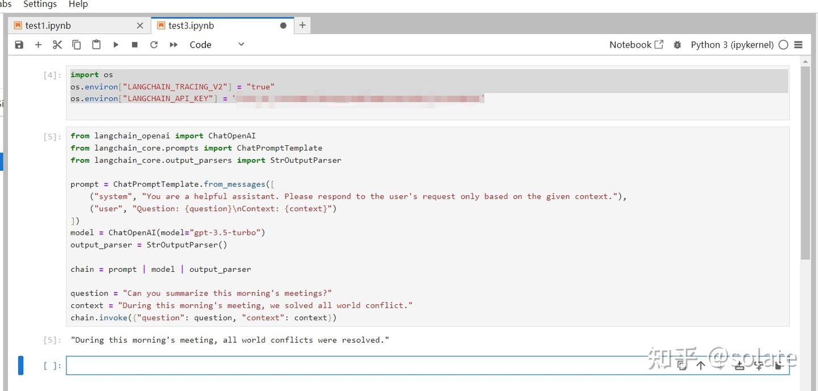Image resolution: width=818 pixels, height=391 pixels.
Task: Cut selected cell with scissors icon
Action: [57, 45]
